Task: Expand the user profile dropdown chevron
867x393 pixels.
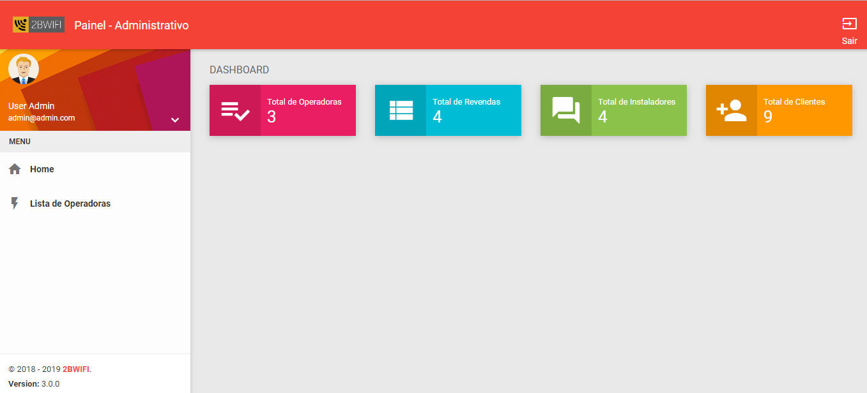Action: tap(175, 120)
